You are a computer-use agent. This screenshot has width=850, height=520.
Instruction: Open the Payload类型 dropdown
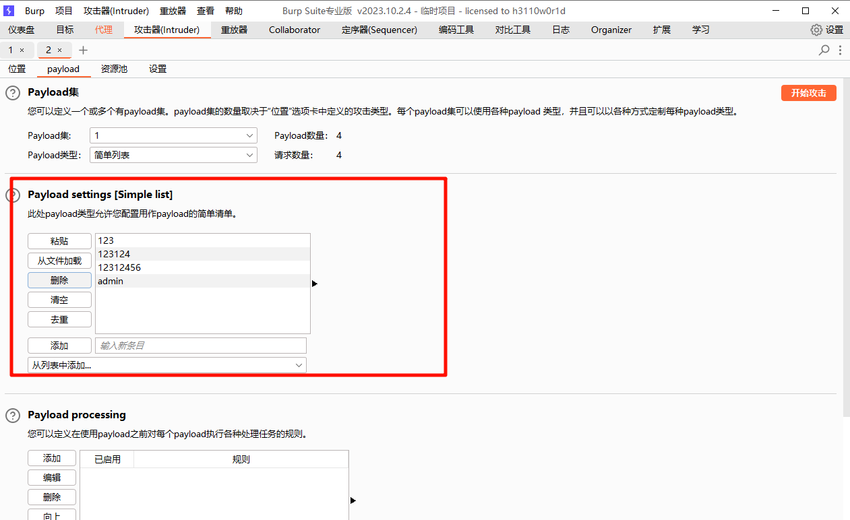coord(173,155)
